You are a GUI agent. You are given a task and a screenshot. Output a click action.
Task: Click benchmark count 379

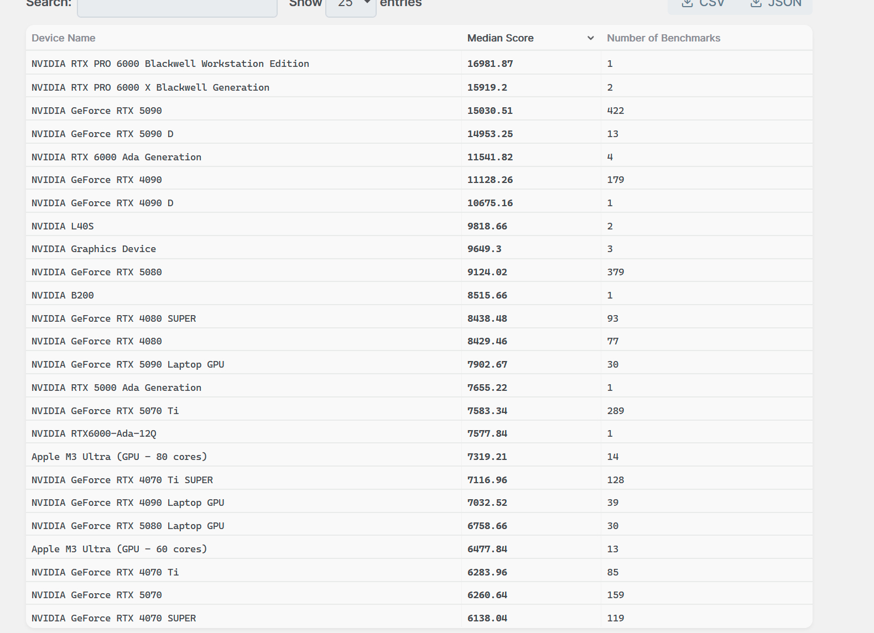pos(616,272)
